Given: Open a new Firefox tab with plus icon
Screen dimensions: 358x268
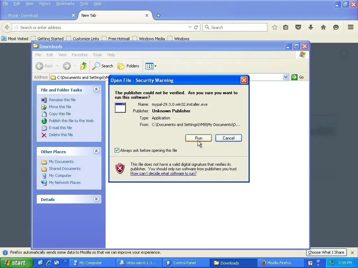Looking at the screenshot, I should 158,15.
